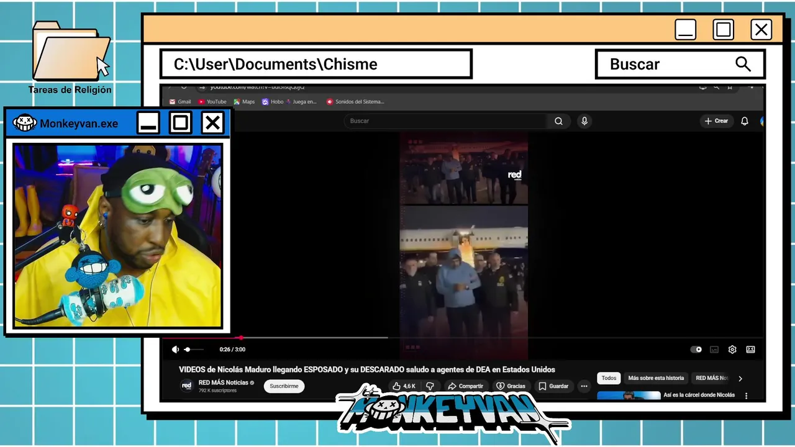Toggle video subtitles icon
Image resolution: width=795 pixels, height=447 pixels.
point(714,350)
